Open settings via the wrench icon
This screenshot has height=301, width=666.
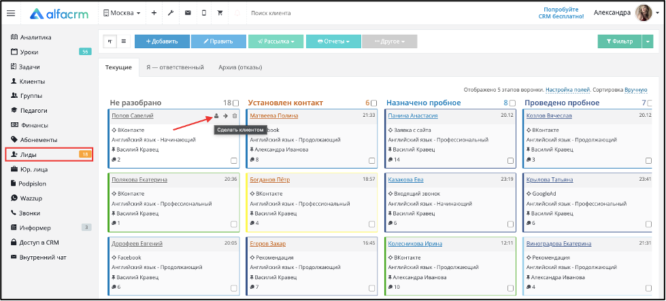(171, 13)
